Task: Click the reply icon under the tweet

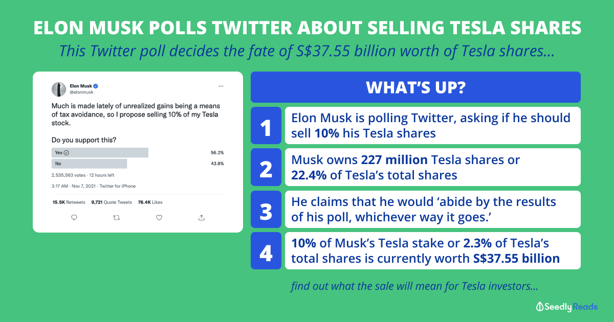Action: 74,217
